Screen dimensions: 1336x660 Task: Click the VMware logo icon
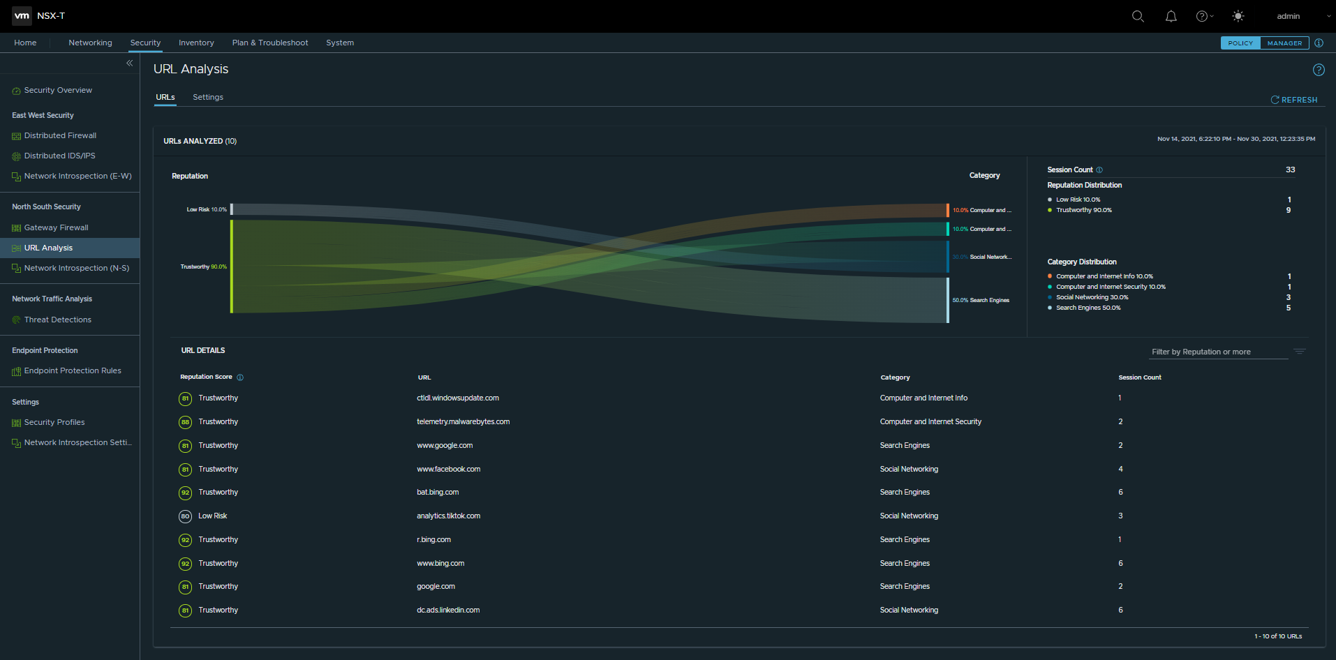22,15
